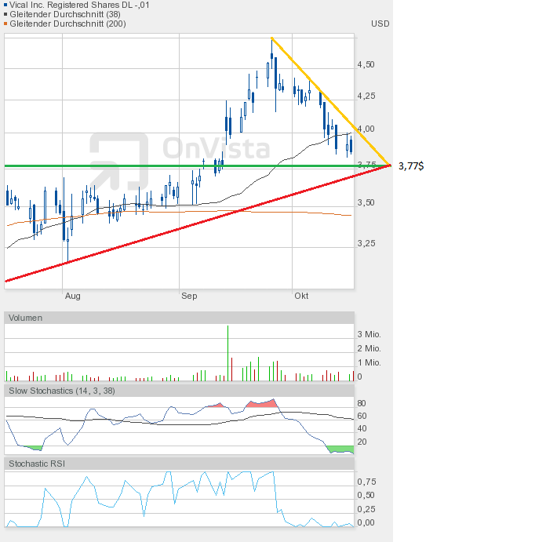Click the Slow Stochastics (14, 3, 38) header

click(62, 391)
